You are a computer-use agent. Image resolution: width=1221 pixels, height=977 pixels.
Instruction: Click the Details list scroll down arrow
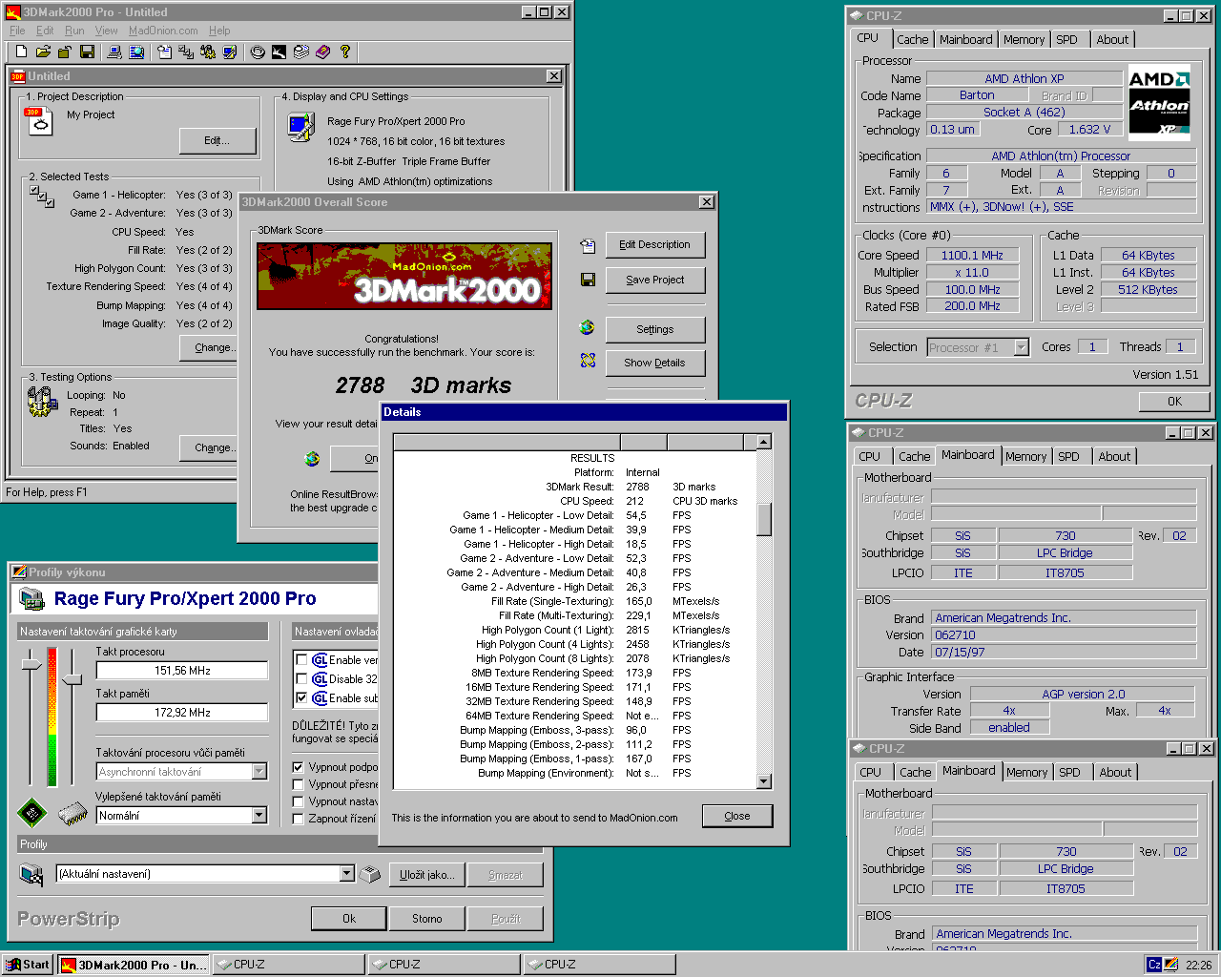coord(763,781)
